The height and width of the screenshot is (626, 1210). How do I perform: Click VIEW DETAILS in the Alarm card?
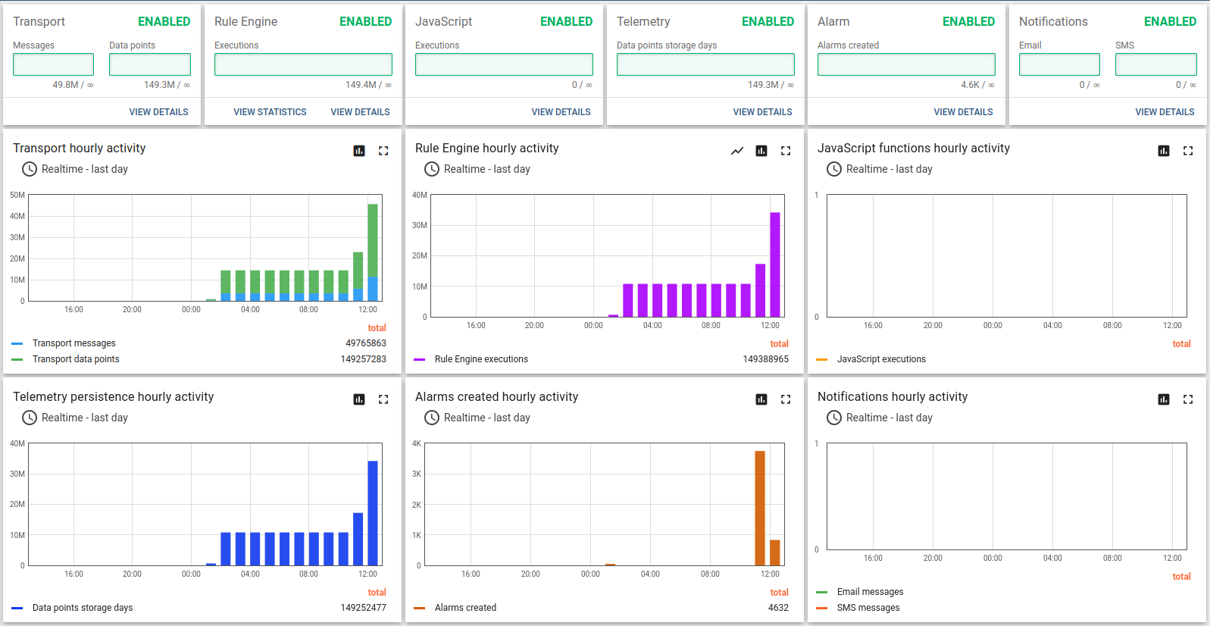[x=963, y=112]
